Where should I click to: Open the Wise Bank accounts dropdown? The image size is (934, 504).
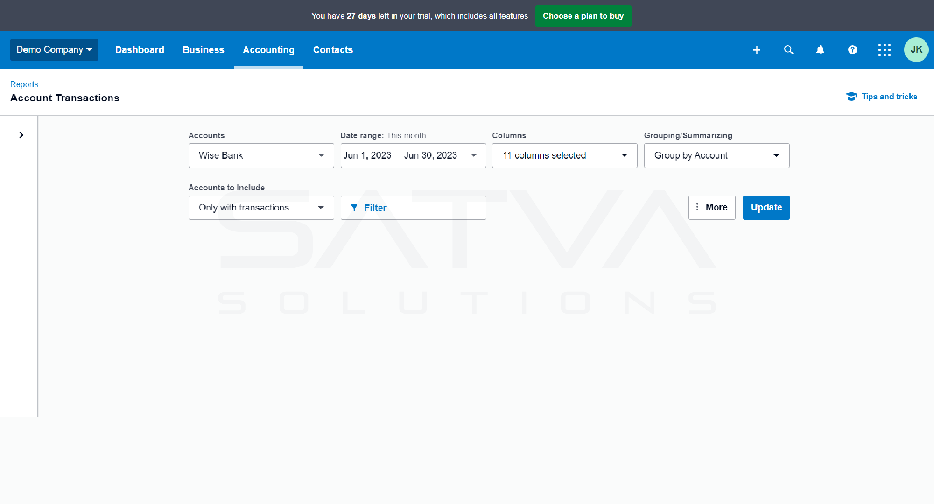click(x=261, y=155)
